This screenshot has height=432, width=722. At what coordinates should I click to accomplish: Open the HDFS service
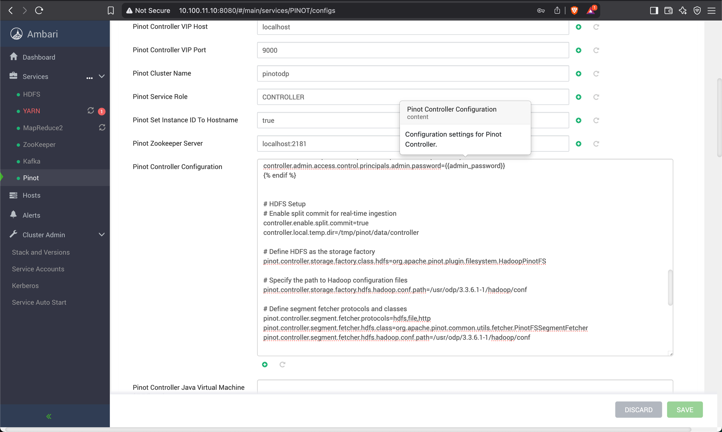[32, 94]
